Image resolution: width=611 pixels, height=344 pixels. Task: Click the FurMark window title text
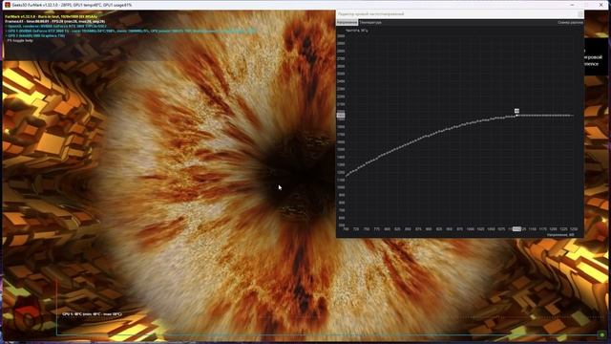[x=73, y=5]
